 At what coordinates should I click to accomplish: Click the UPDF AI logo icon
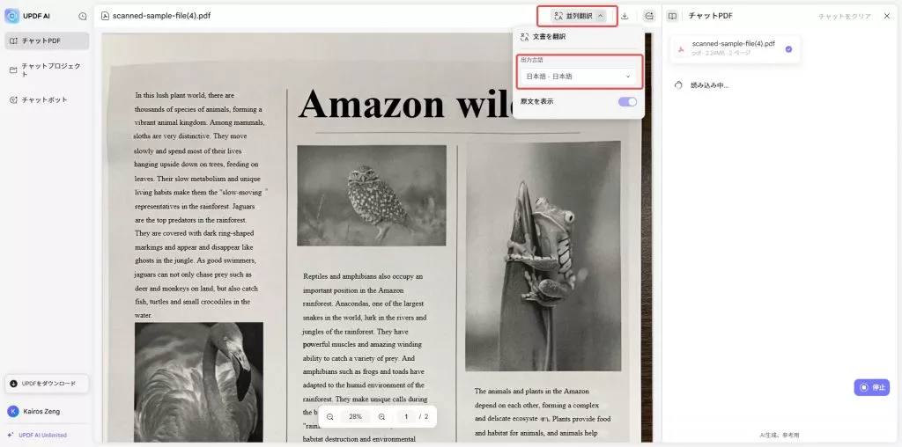(11, 16)
